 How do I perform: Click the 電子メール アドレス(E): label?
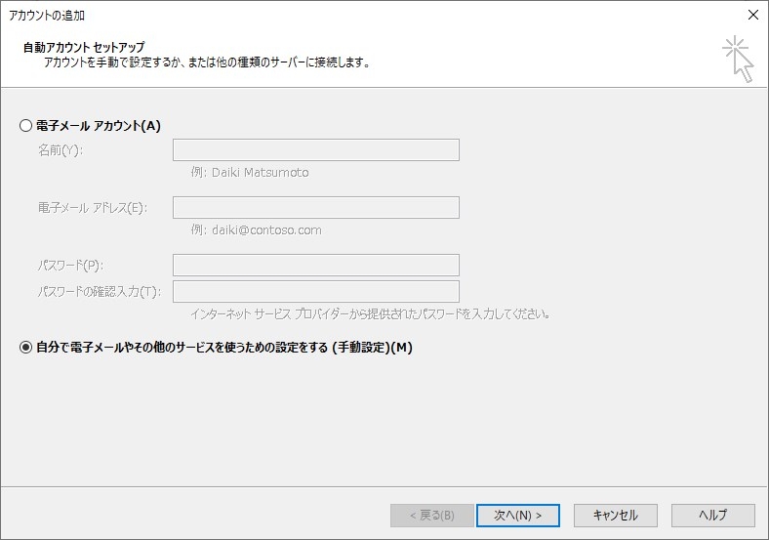(92, 208)
